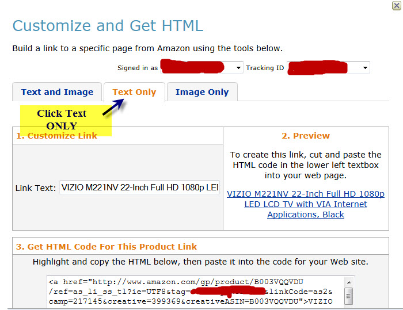
Task: Click the Link Text label
Action: pyautogui.click(x=36, y=188)
